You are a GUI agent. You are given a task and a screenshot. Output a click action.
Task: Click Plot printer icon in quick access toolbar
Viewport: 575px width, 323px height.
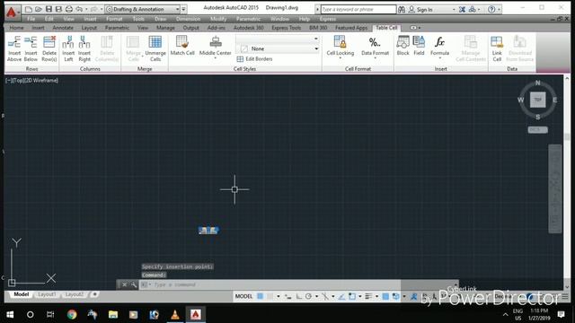[x=69, y=9]
